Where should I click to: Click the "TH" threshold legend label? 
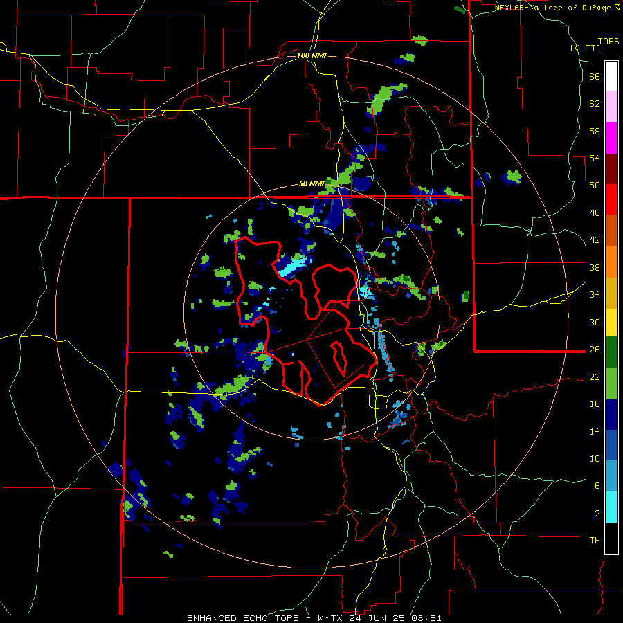[595, 541]
